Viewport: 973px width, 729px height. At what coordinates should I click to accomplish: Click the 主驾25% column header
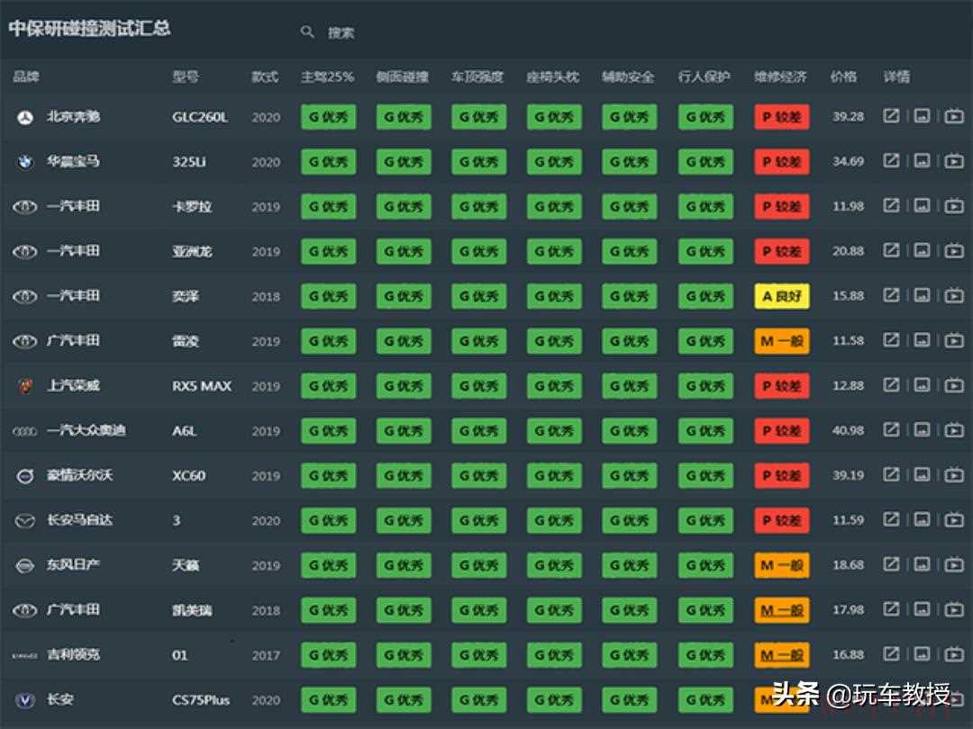327,76
